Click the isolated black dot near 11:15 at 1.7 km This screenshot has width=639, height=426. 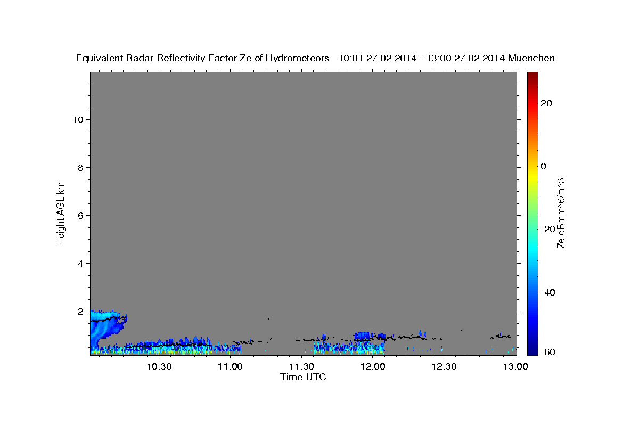click(269, 318)
